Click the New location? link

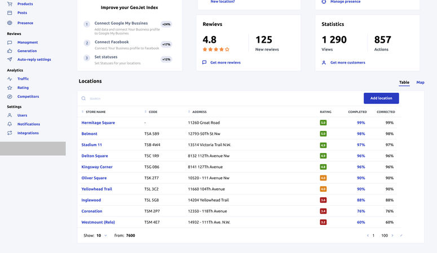point(223,2)
